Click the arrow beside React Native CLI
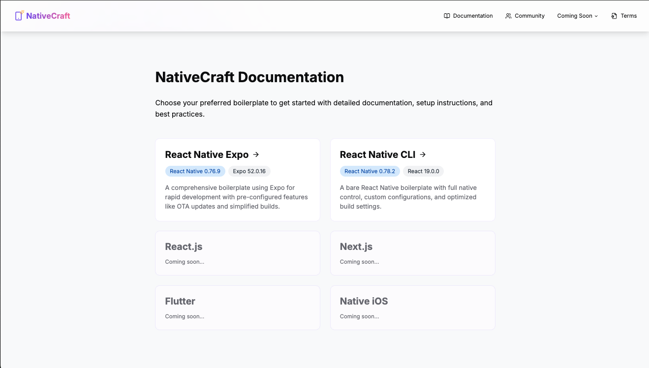This screenshot has width=649, height=368. point(423,154)
